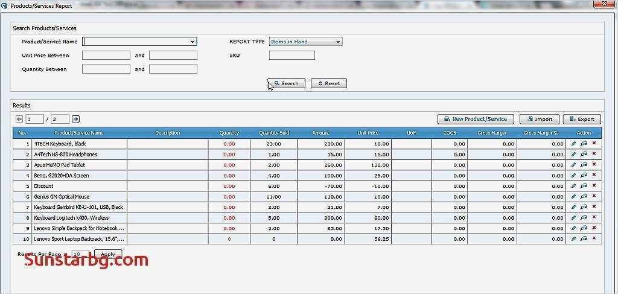This screenshot has height=294, width=618.
Task: Sort by Quantity column header
Action: (x=229, y=133)
